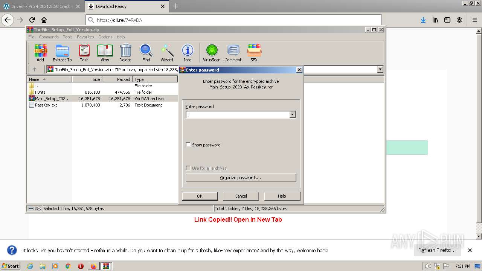Viewport: 482px width, 271px height.
Task: Click the Firefox Back button
Action: coord(8,20)
